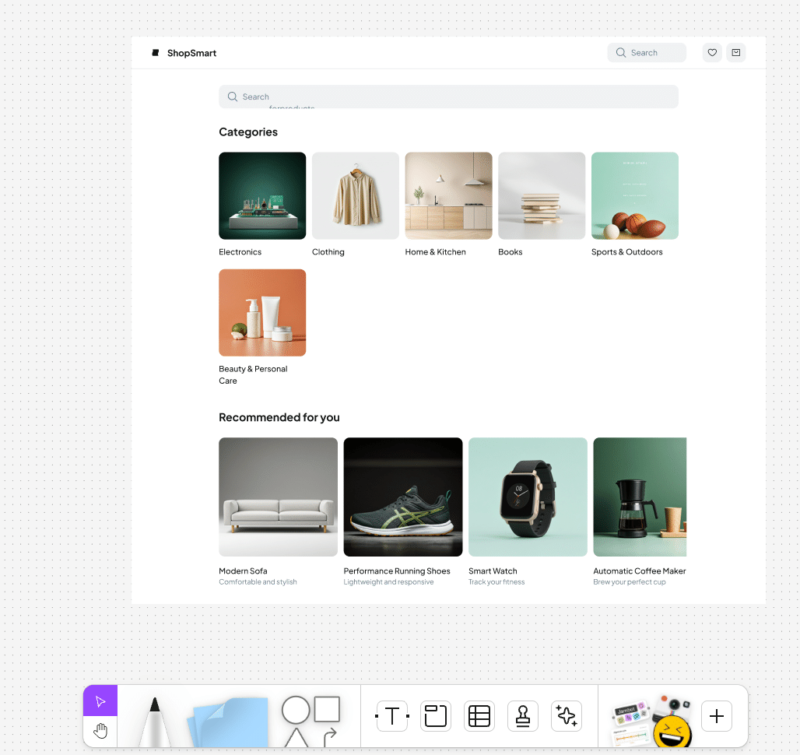Screen dimensions: 800x755
Task: Select the Lightweight and responsive subtitle
Action: (x=389, y=582)
